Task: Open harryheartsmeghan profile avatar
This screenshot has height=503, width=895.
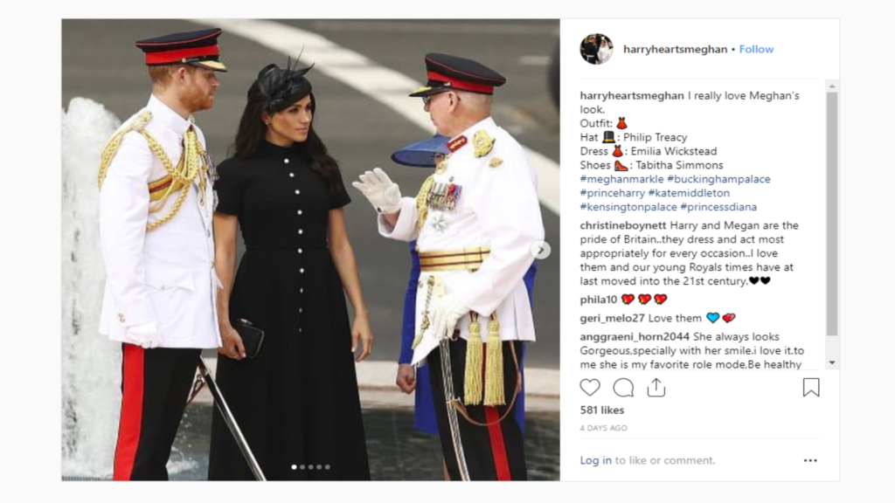Action: tap(596, 49)
